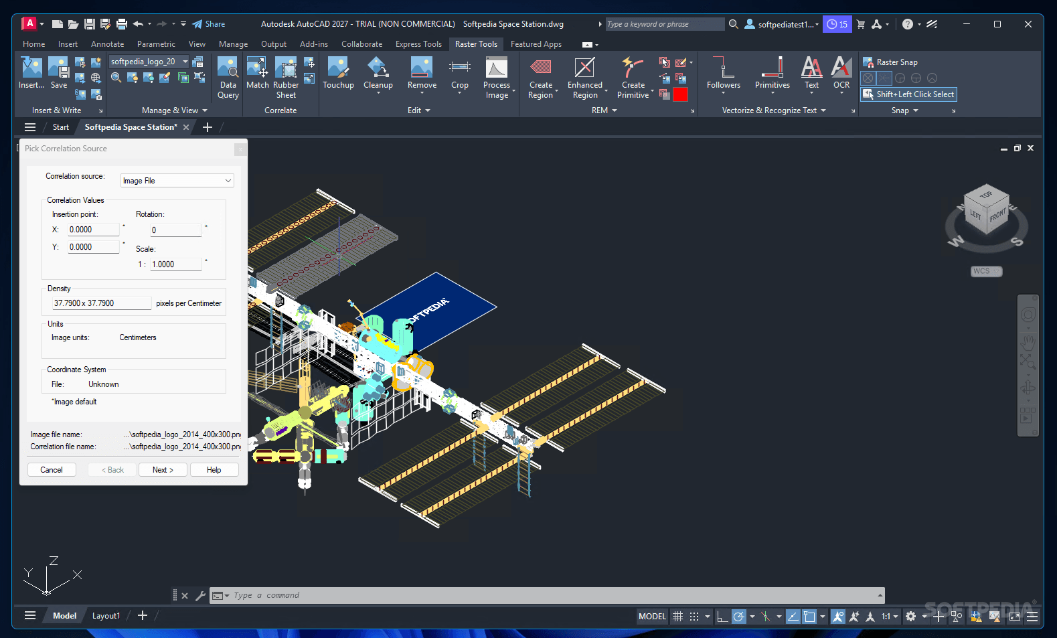Open the Correlation source dropdown
1057x638 pixels.
click(x=177, y=181)
